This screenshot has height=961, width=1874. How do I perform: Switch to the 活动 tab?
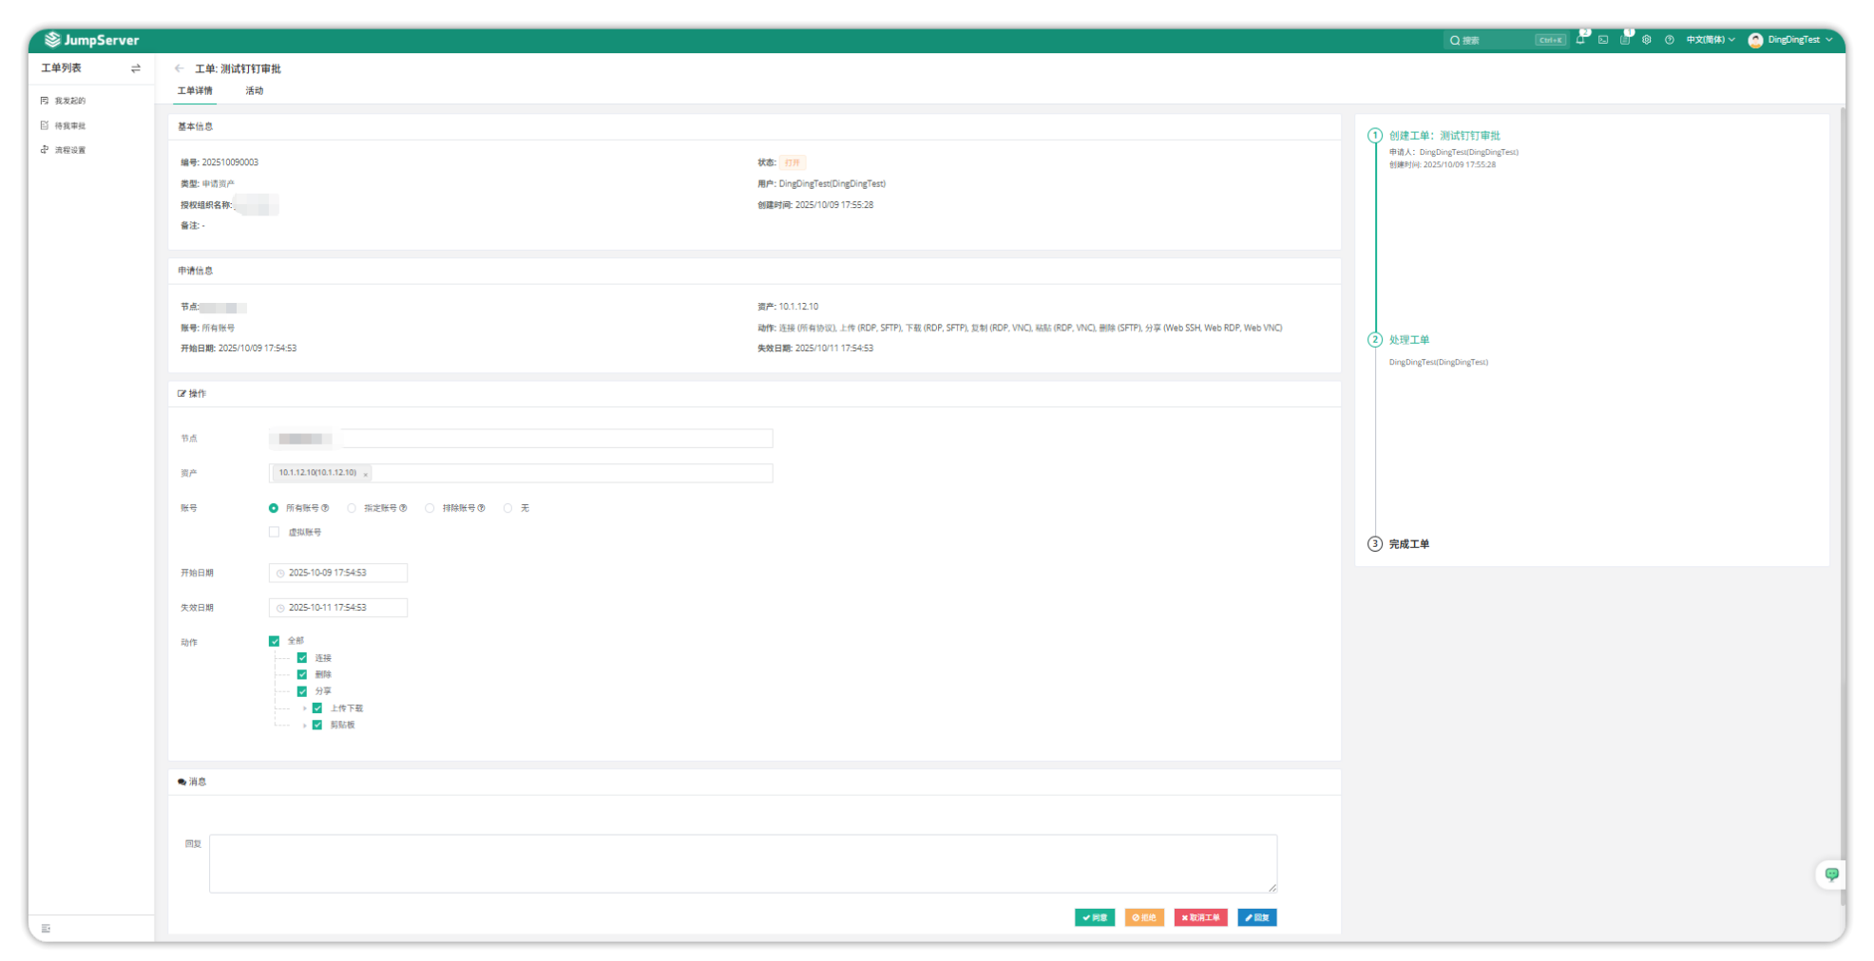(254, 91)
